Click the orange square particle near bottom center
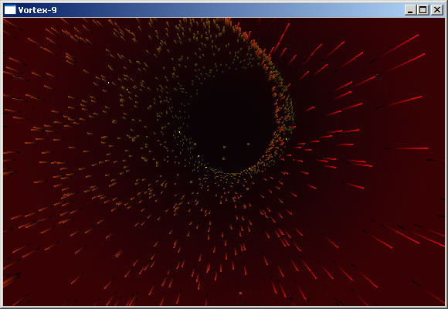The height and width of the screenshot is (309, 448). [x=240, y=293]
